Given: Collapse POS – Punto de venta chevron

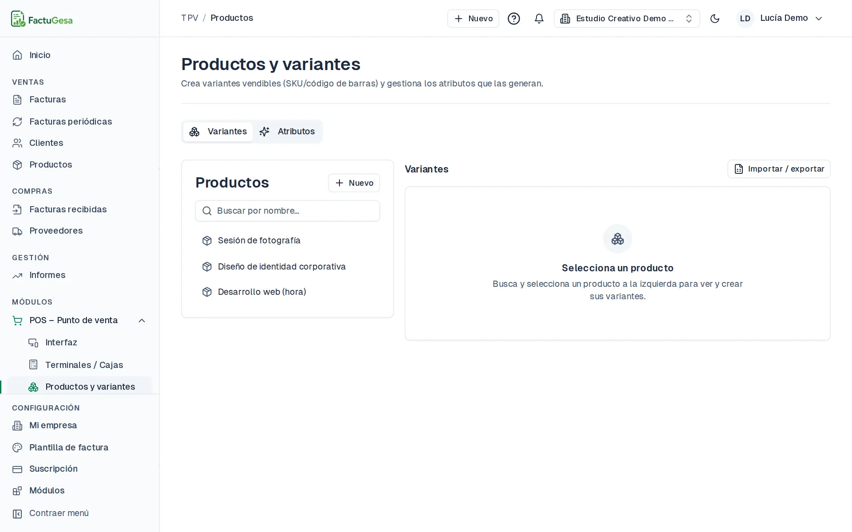Looking at the screenshot, I should tap(142, 321).
